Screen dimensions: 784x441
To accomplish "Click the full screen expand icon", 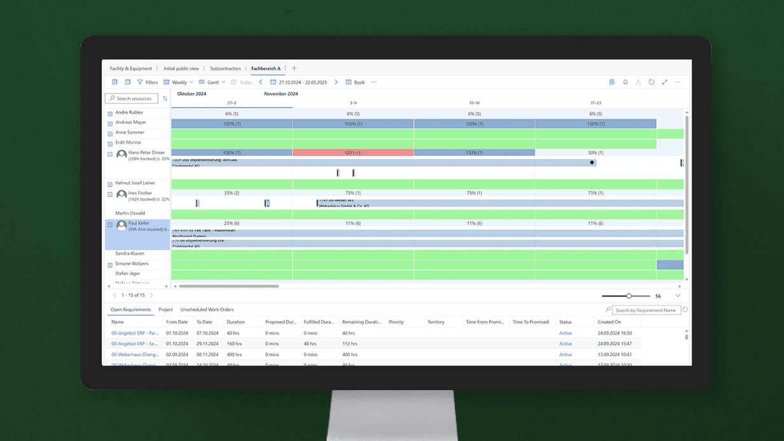I will pos(664,82).
